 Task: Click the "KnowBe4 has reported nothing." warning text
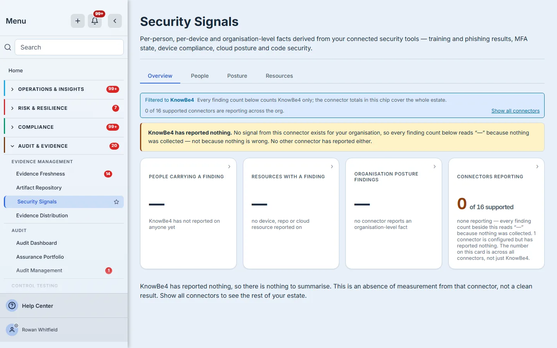point(190,133)
